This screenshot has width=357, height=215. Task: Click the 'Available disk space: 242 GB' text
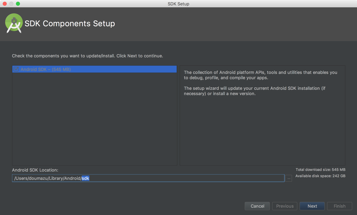(320, 176)
